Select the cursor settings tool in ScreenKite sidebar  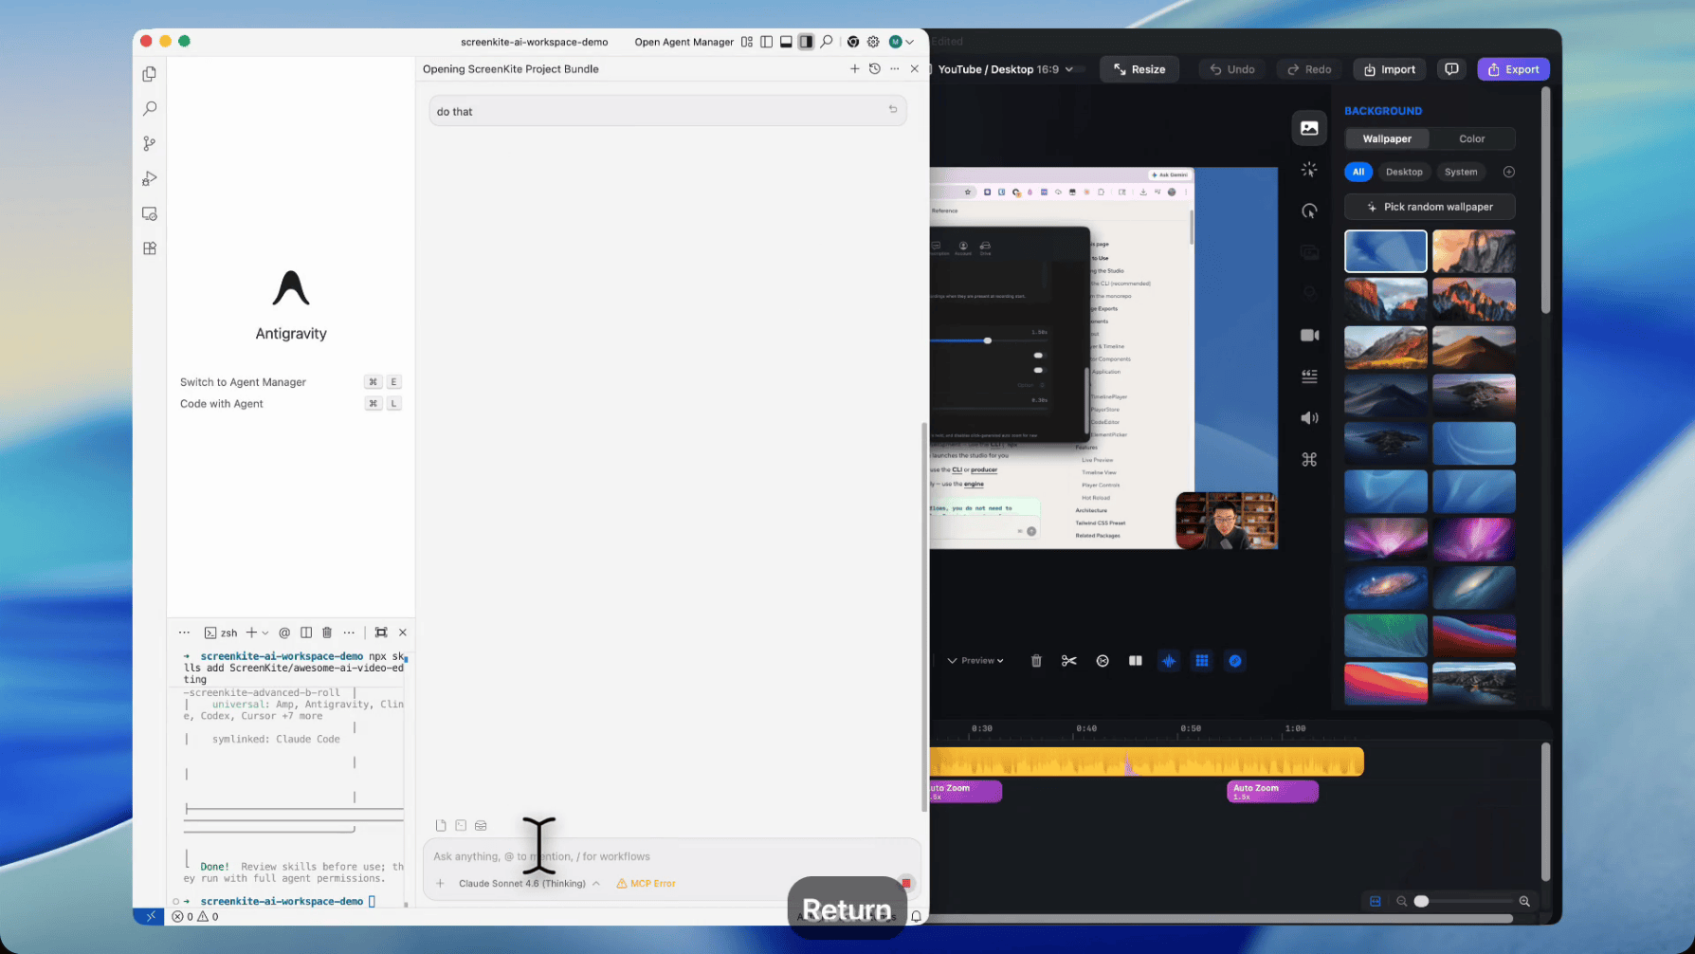pyautogui.click(x=1309, y=211)
